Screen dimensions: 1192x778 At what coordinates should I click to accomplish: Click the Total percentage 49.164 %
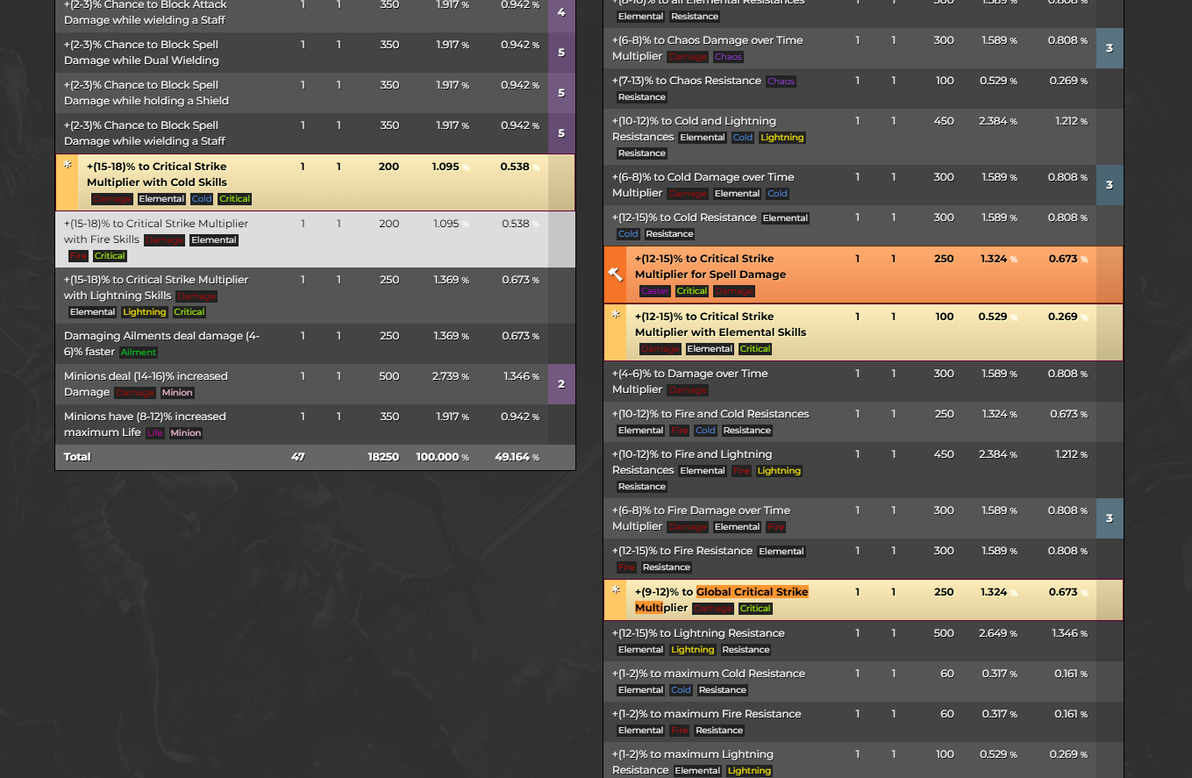click(517, 457)
